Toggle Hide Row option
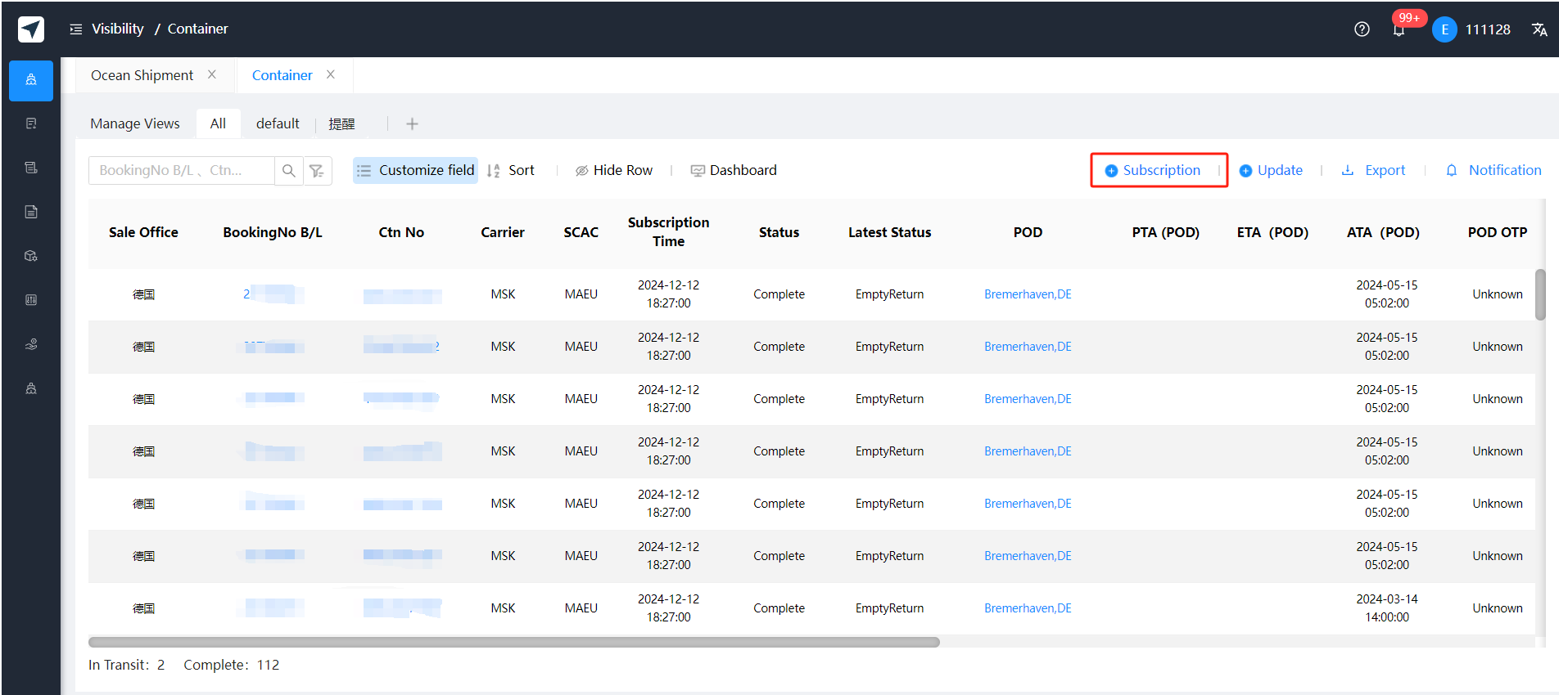1559x695 pixels. click(614, 170)
